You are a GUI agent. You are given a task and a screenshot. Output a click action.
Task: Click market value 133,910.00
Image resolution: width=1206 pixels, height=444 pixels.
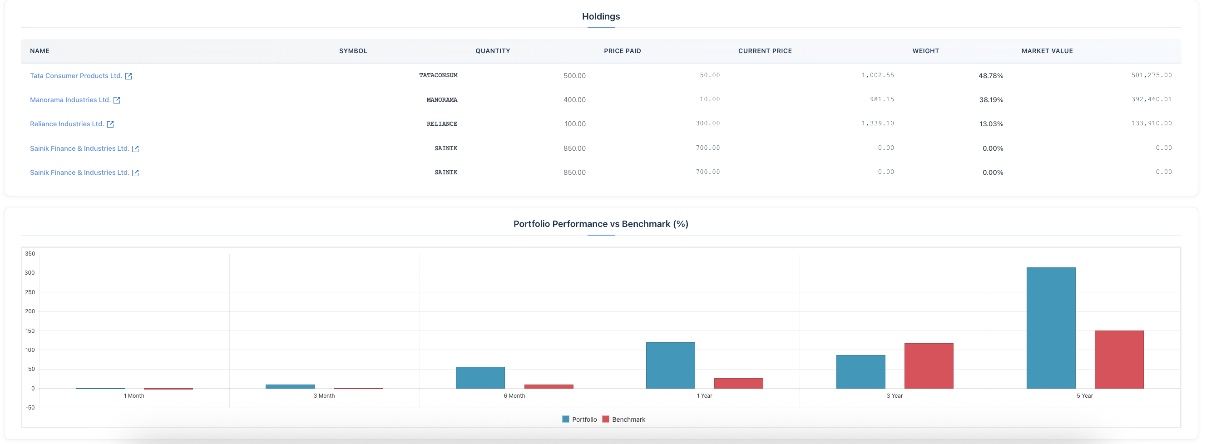point(1152,123)
